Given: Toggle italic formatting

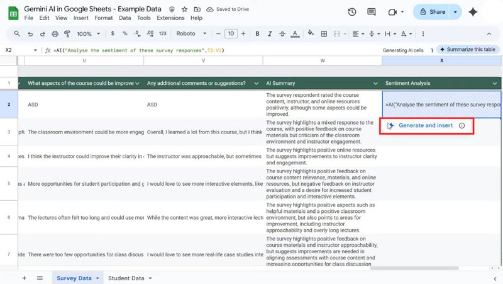Looking at the screenshot, I should [271, 34].
